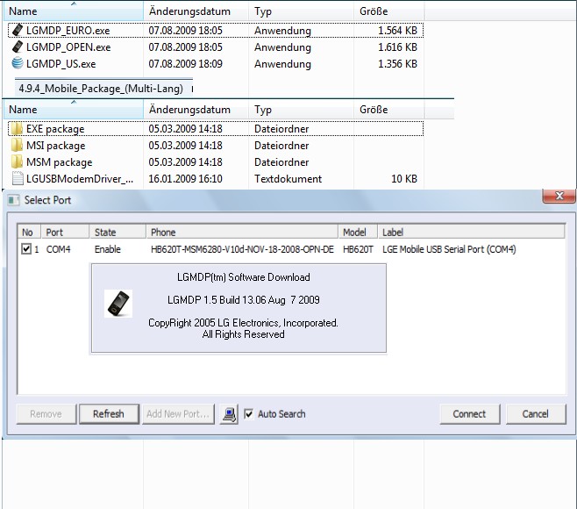Click the Textdokument type cell
This screenshot has height=509, width=577.
coord(288,179)
